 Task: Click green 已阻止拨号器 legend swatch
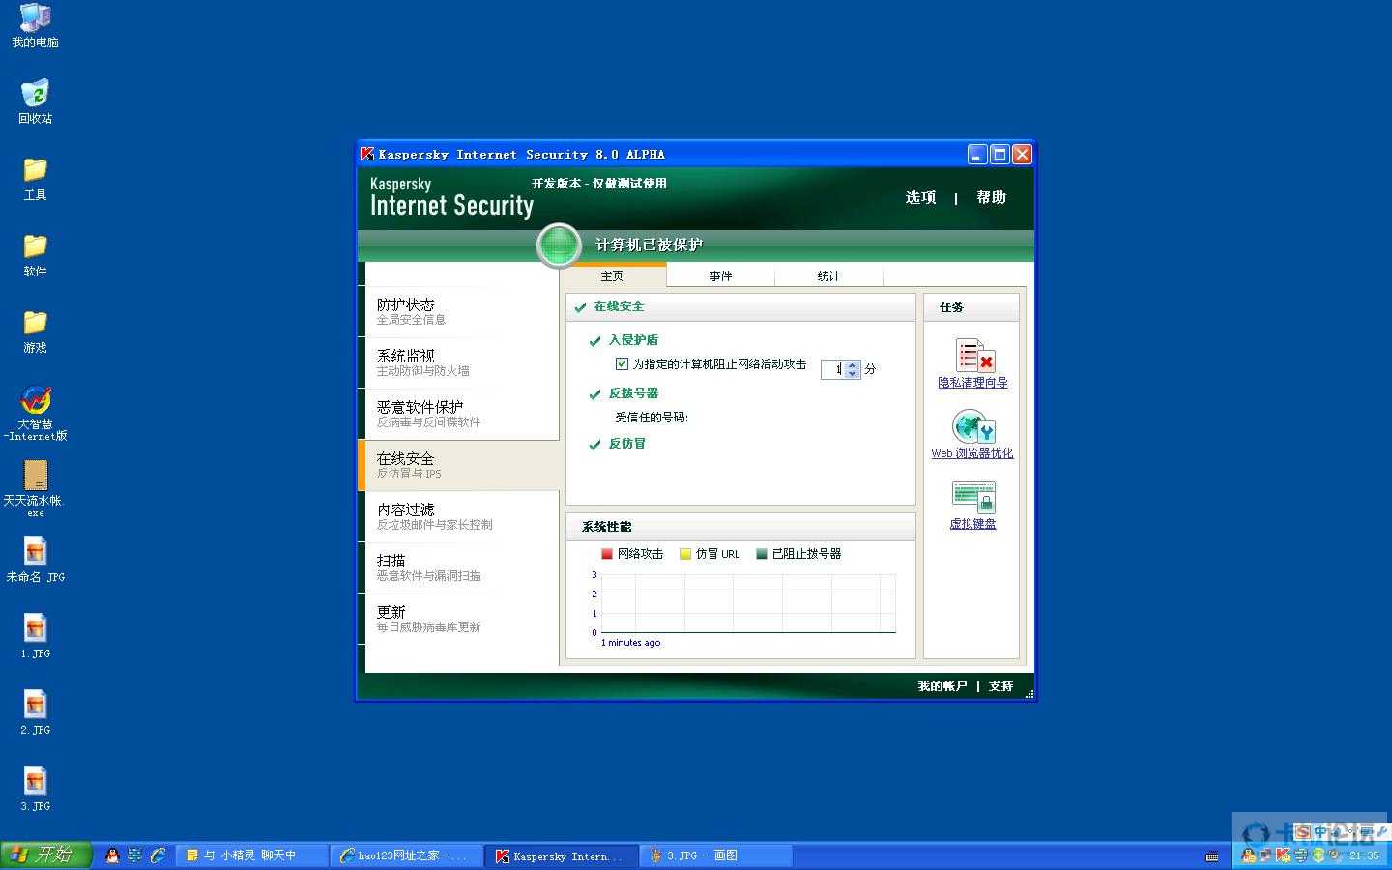point(762,554)
